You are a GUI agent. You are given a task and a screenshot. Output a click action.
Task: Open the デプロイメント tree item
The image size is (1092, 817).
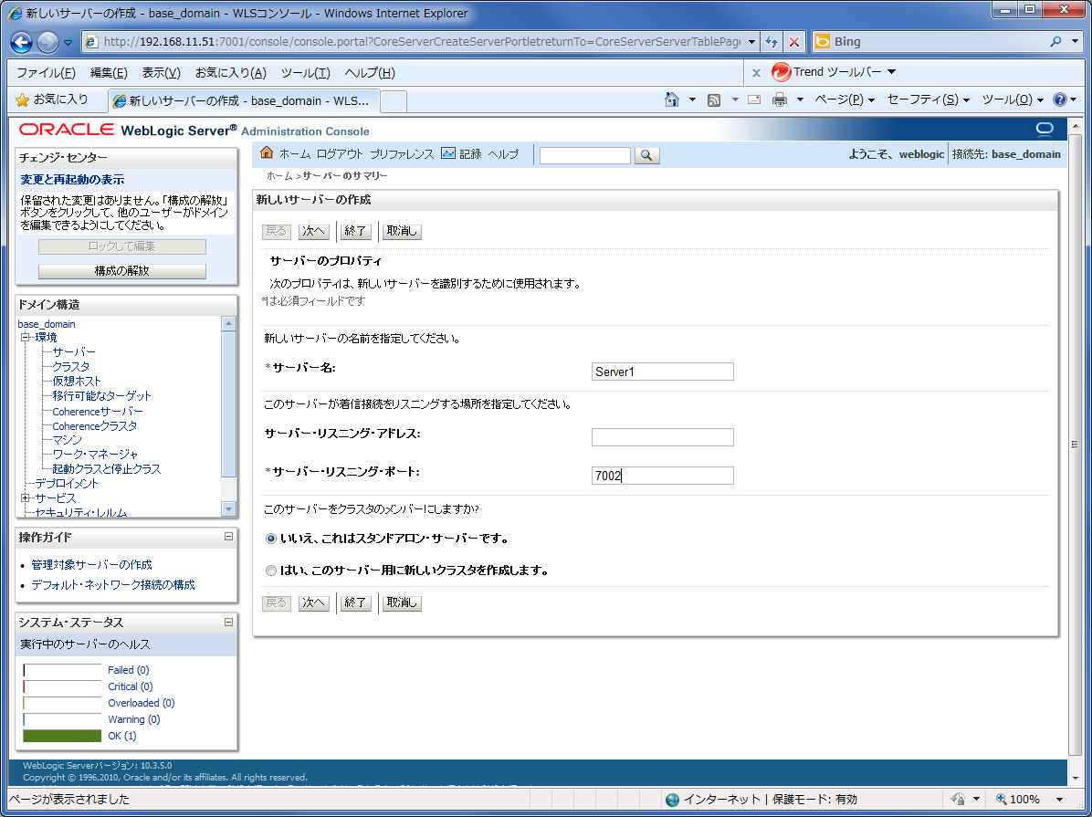coord(67,484)
